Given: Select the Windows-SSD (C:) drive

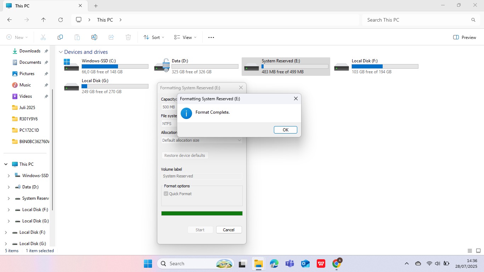Looking at the screenshot, I should point(106,66).
